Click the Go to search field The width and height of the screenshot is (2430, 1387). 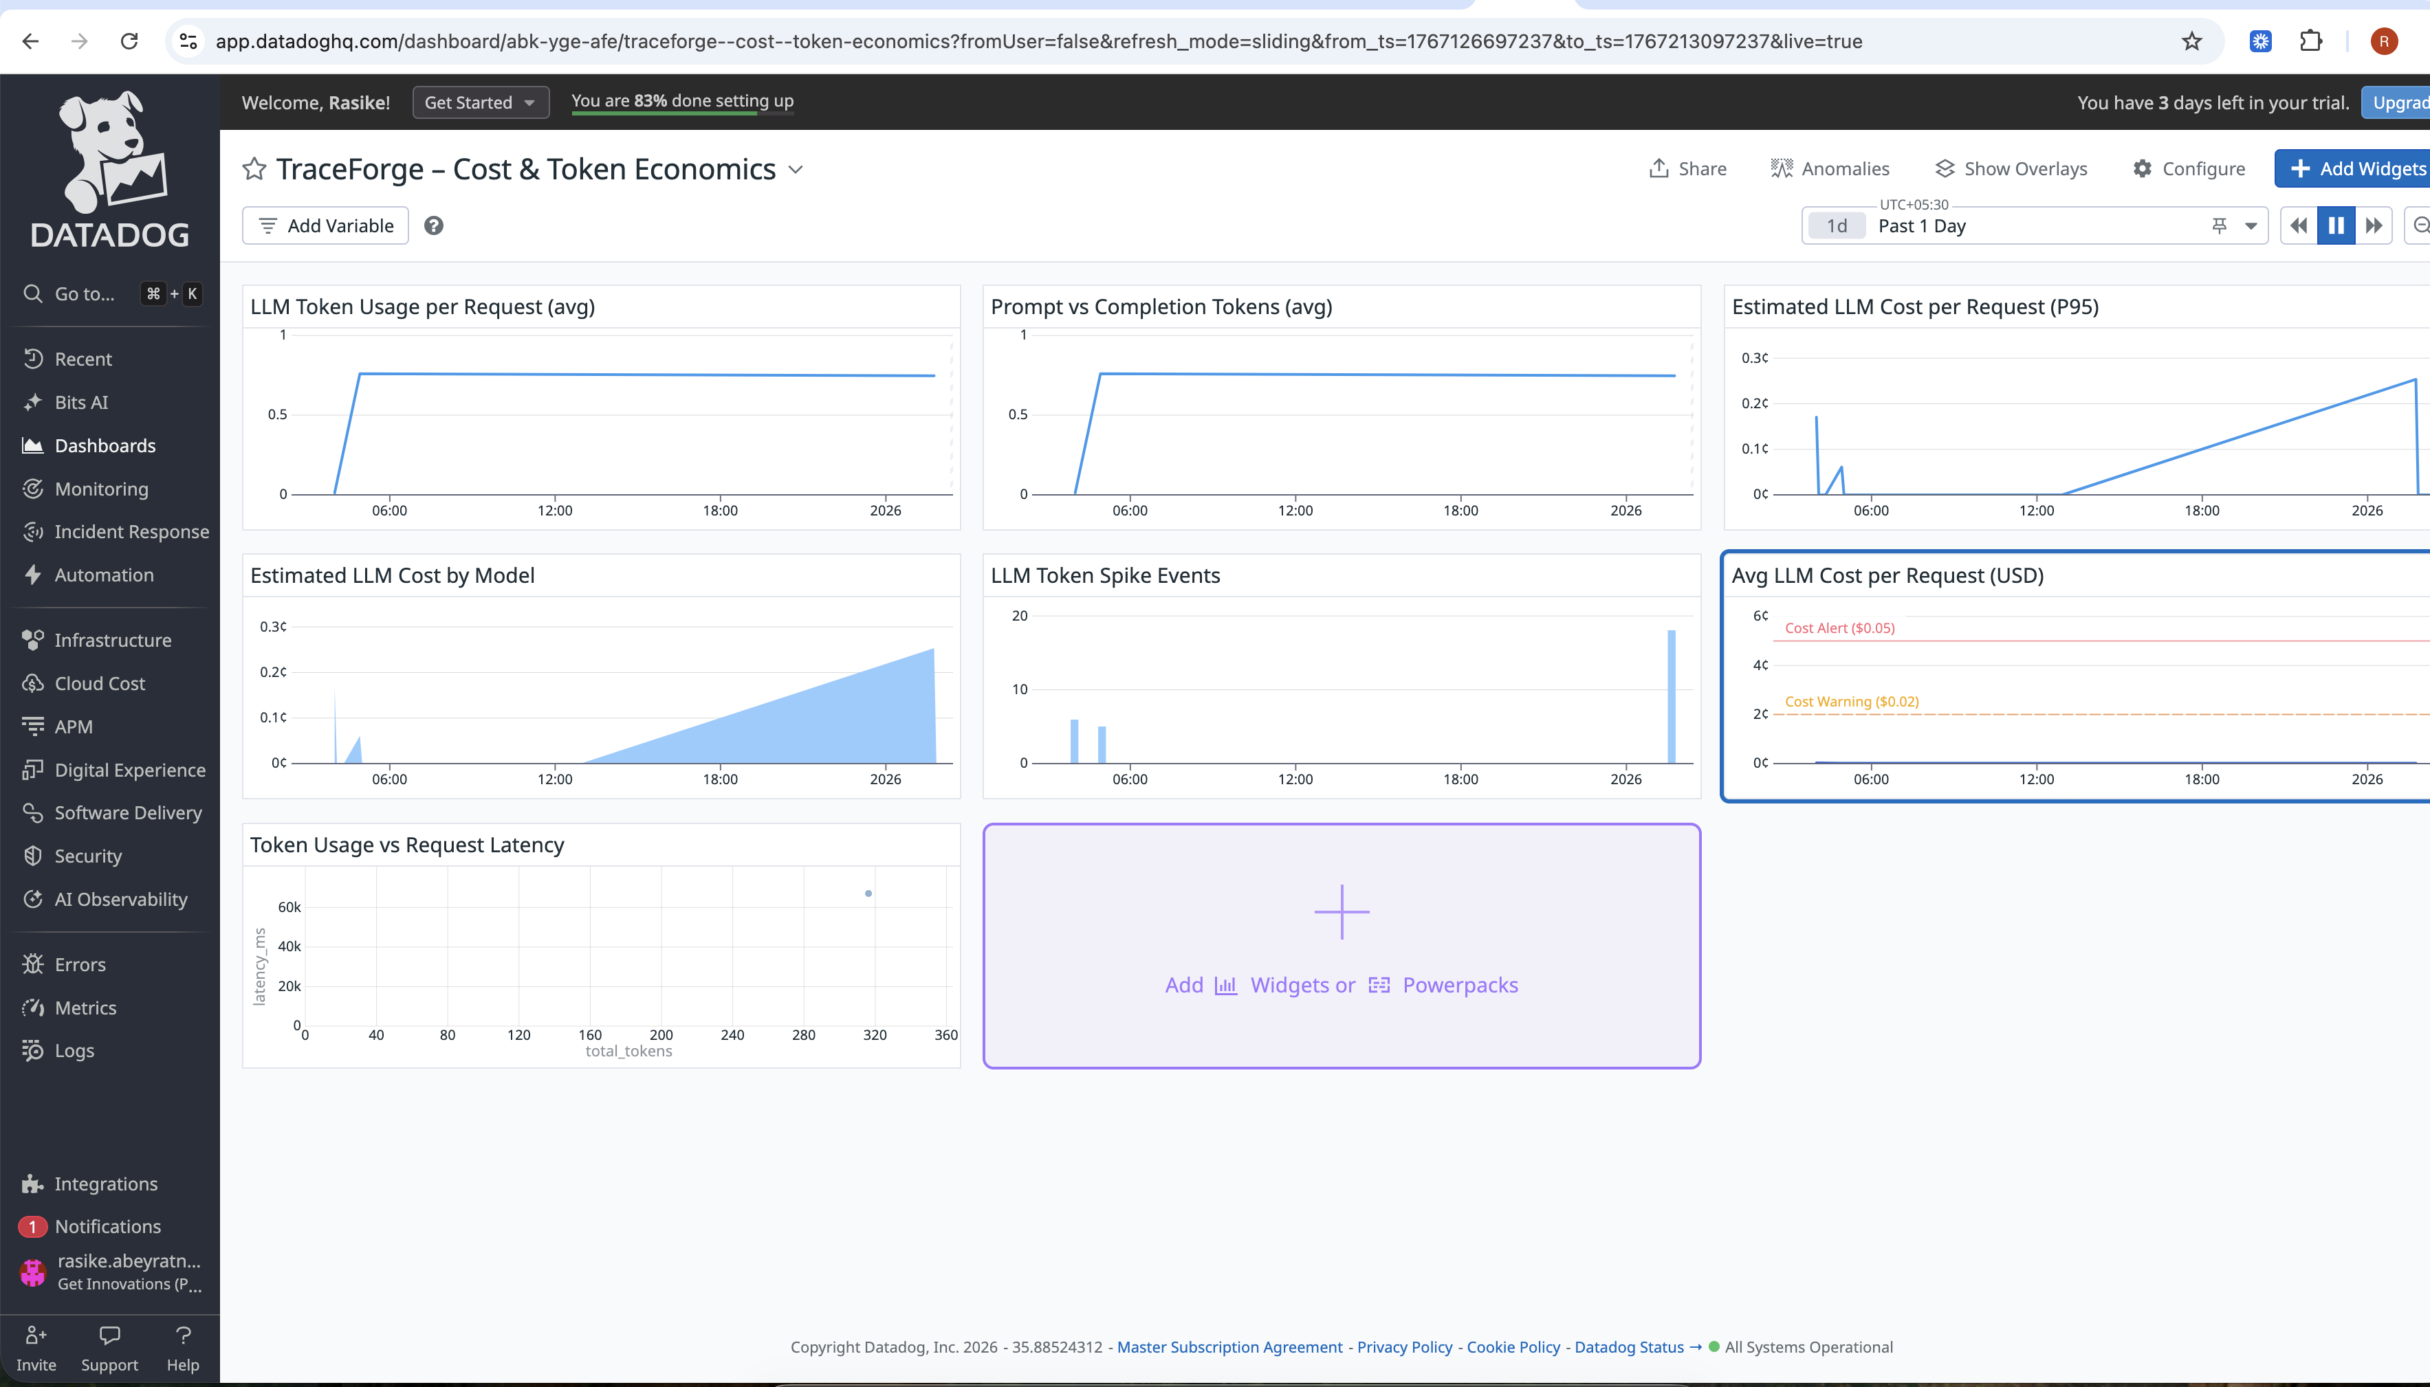pyautogui.click(x=84, y=293)
